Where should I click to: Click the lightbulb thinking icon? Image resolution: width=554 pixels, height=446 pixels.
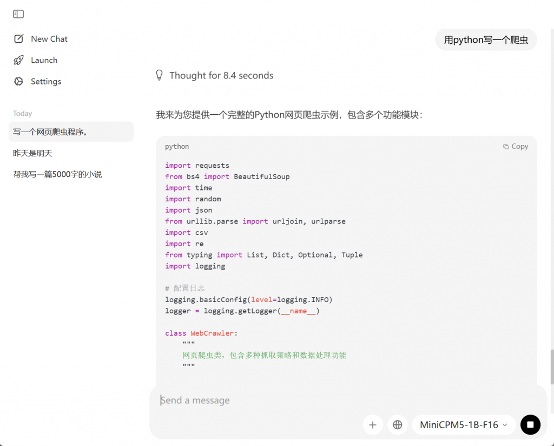tap(160, 75)
